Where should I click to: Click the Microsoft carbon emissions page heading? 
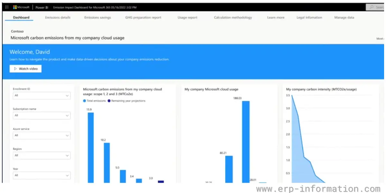click(x=68, y=38)
